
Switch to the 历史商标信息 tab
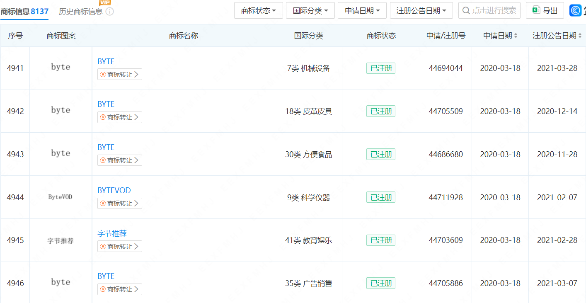(80, 12)
